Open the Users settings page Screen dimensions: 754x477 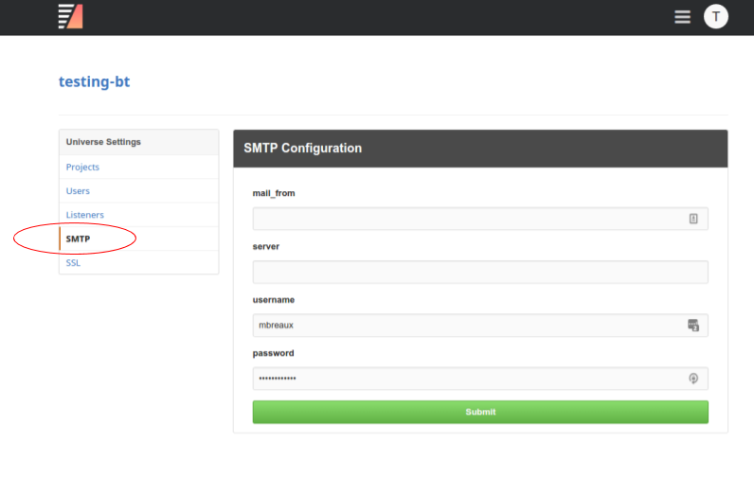[x=78, y=191]
